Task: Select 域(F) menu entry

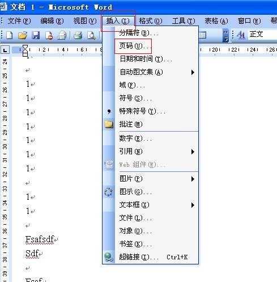Action: [x=151, y=85]
